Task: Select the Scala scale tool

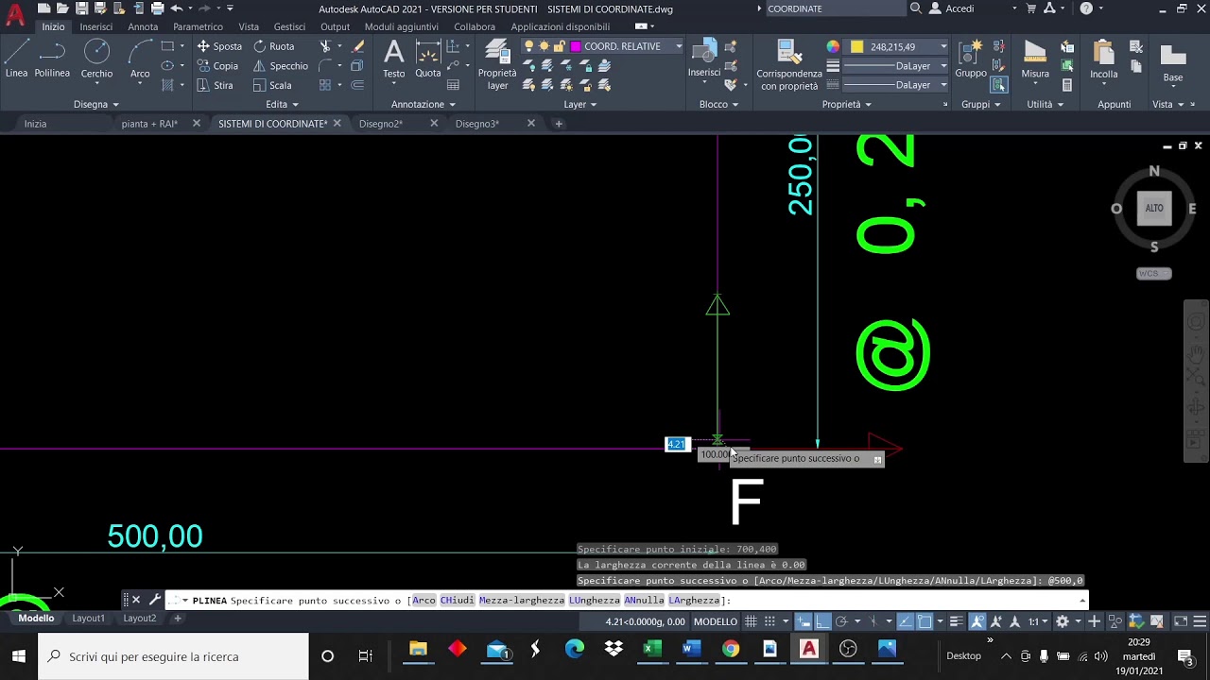Action: coord(272,85)
